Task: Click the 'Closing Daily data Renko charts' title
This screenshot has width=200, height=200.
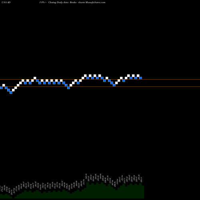Action: (x=66, y=2)
